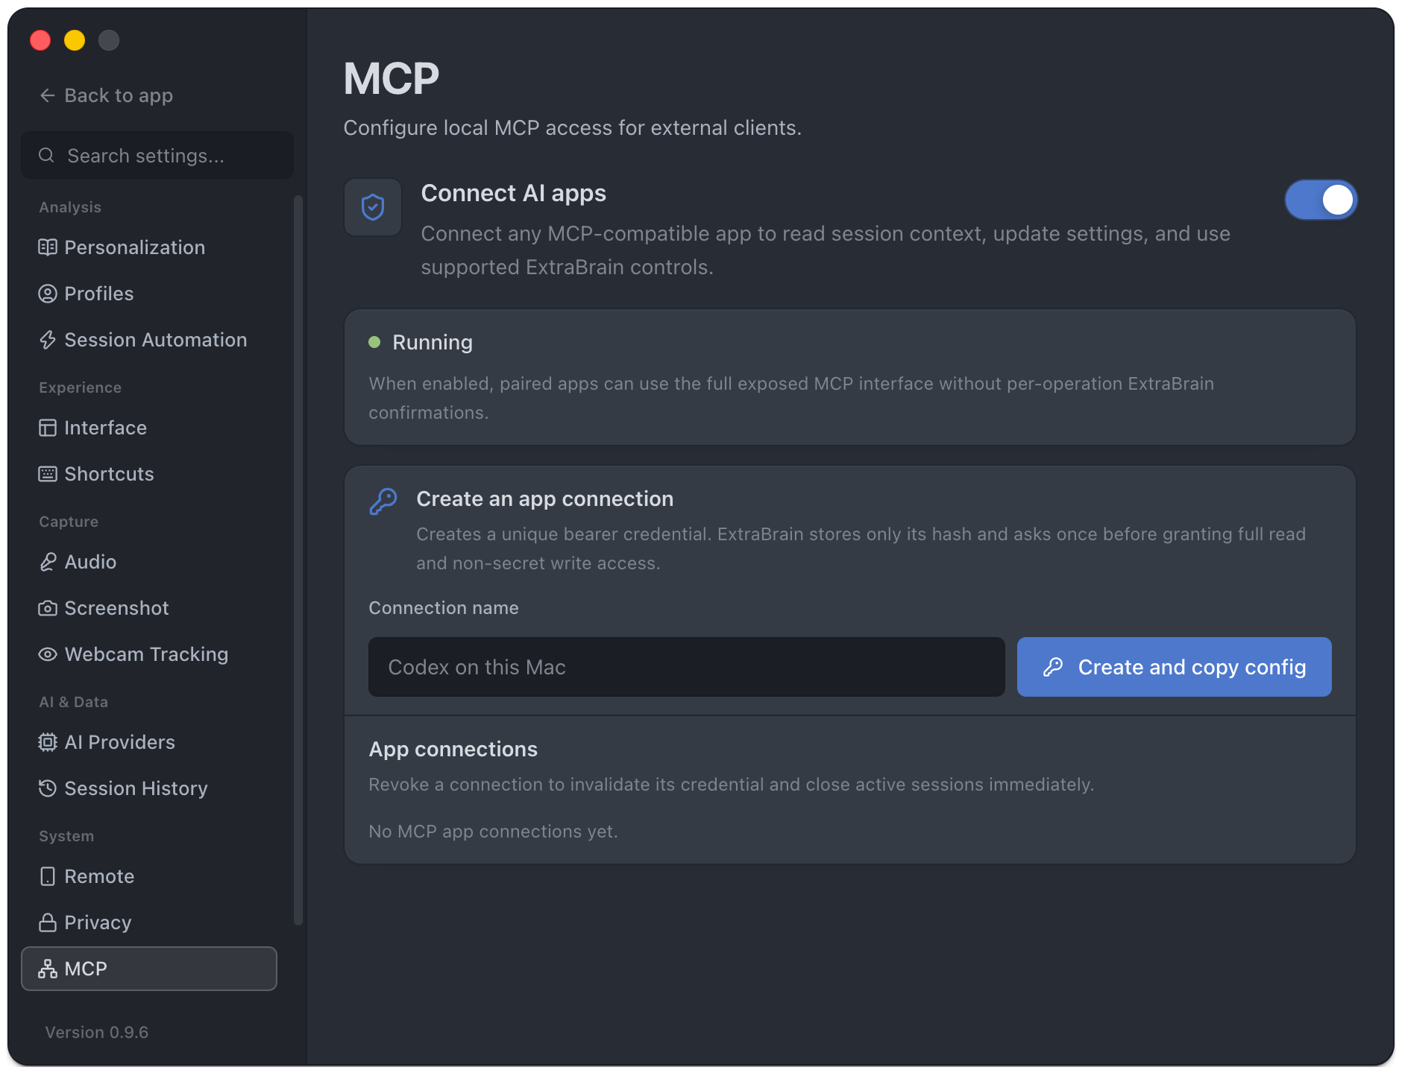This screenshot has height=1073, width=1402.
Task: Open Personalization settings
Action: click(x=149, y=247)
